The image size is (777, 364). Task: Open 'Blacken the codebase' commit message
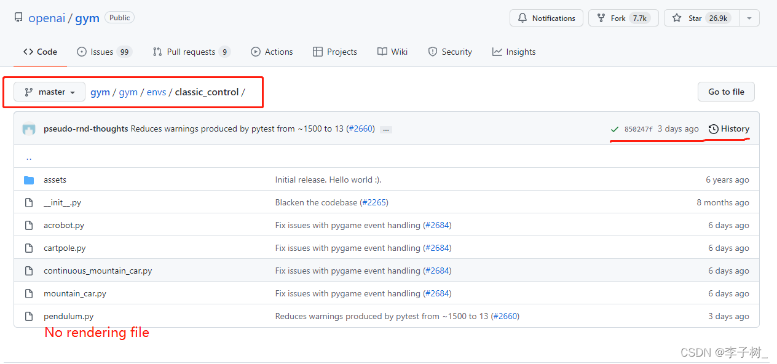click(x=316, y=202)
